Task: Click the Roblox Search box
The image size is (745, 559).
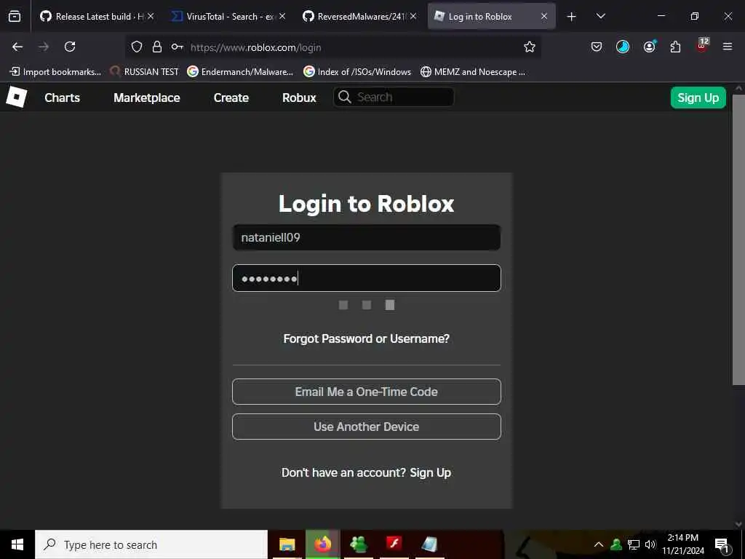Action: (394, 97)
